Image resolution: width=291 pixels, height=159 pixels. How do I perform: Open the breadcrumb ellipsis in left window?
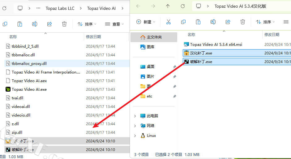38,8
